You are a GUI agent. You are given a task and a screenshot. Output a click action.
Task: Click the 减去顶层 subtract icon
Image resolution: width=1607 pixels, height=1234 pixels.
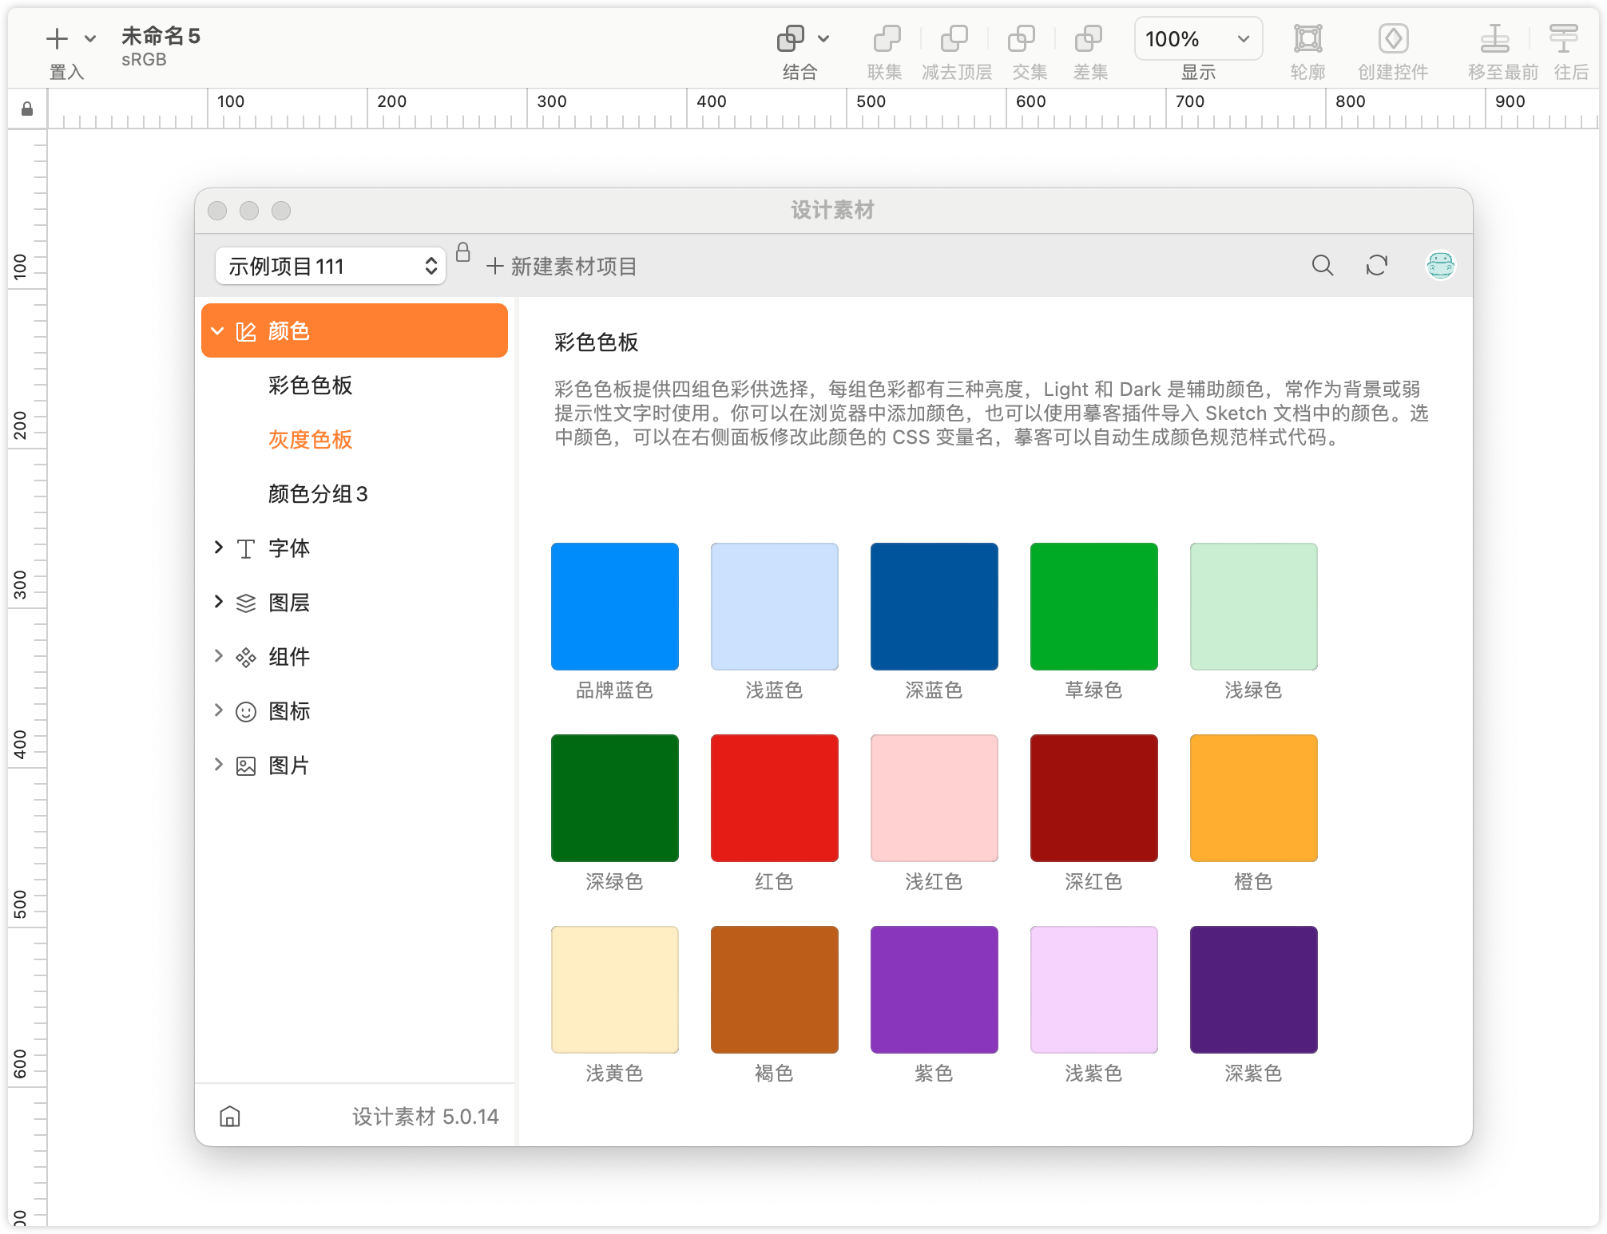[954, 38]
